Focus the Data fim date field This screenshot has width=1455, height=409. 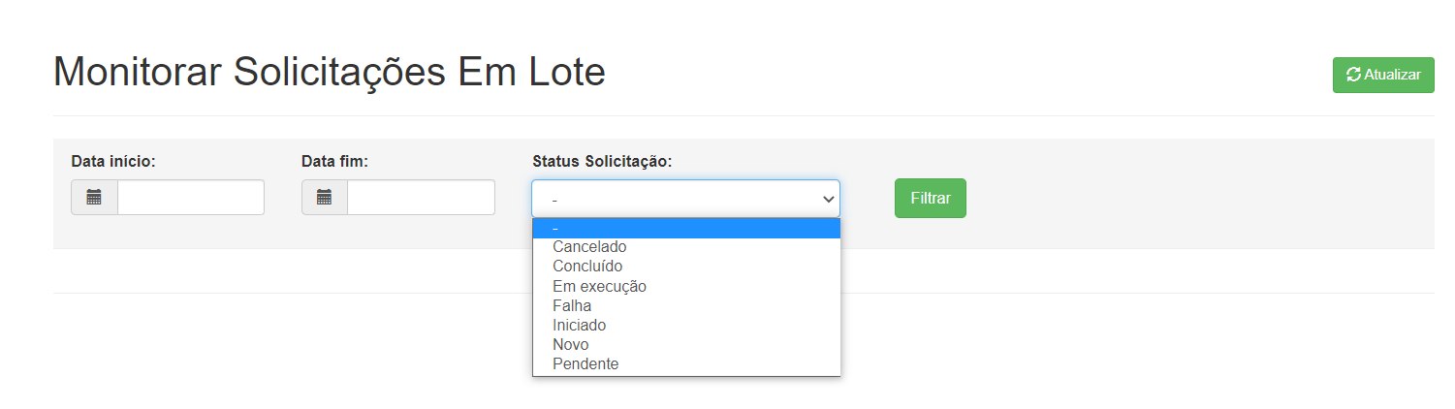[x=422, y=198]
